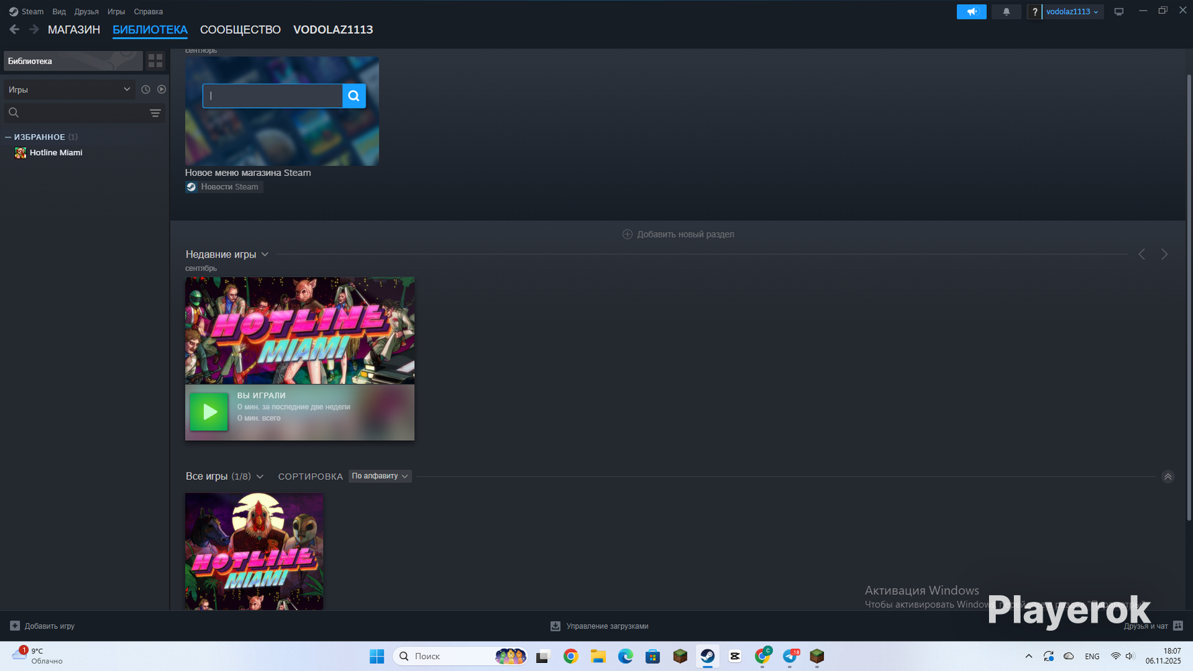Image resolution: width=1193 pixels, height=671 pixels.
Task: Switch to the БИБЛИОТЕКА tab
Action: point(150,30)
